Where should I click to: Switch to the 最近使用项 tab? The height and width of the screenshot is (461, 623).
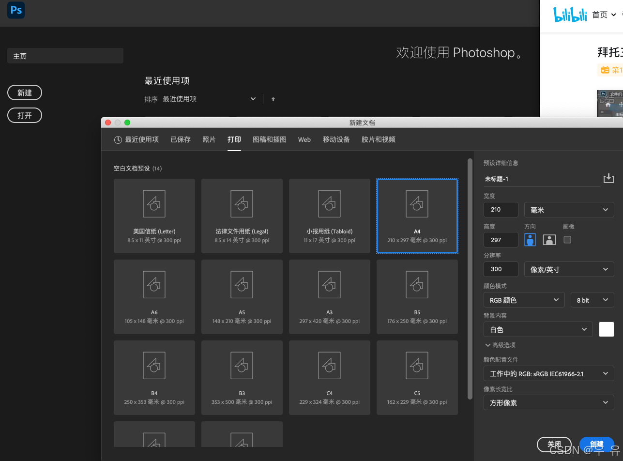pos(137,139)
